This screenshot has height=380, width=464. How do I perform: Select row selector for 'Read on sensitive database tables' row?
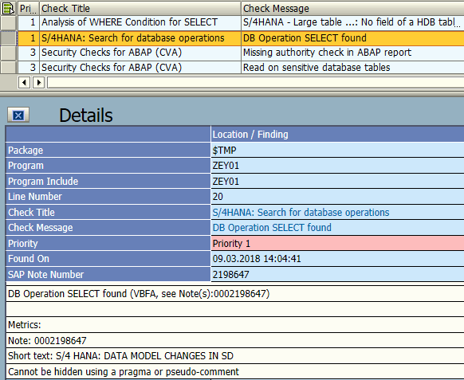(8, 68)
